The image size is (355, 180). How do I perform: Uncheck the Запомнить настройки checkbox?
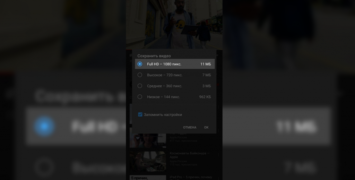click(x=140, y=114)
